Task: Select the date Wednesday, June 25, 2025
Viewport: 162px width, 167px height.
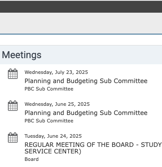Action: [57, 104]
